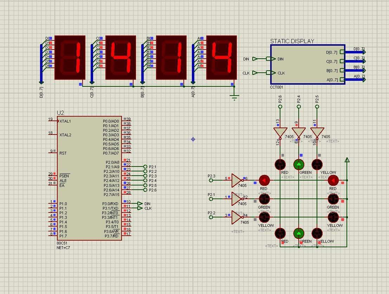Click the lit GREEN LED in the bottom row
Viewport: 389px width, 294px height.
299,233
